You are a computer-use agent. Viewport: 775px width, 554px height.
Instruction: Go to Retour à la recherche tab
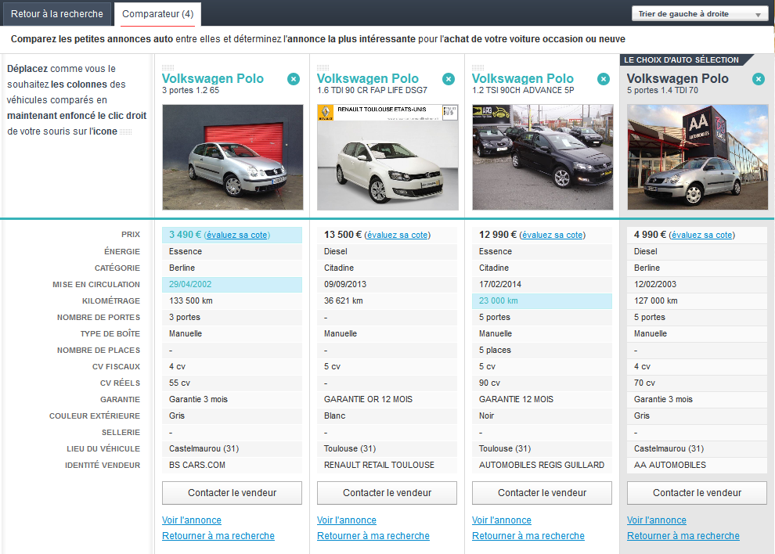click(57, 14)
